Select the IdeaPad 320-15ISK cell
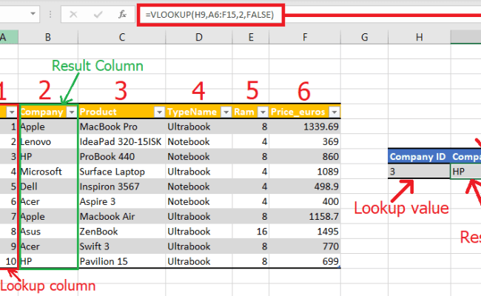481x296 pixels. pyautogui.click(x=122, y=142)
